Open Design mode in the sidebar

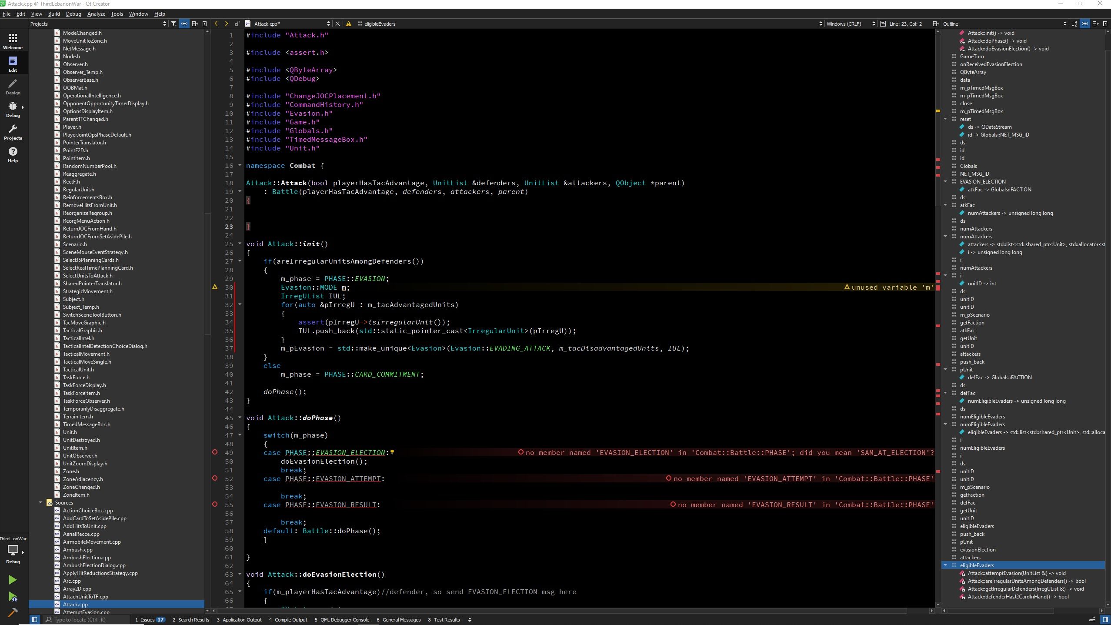coord(13,87)
